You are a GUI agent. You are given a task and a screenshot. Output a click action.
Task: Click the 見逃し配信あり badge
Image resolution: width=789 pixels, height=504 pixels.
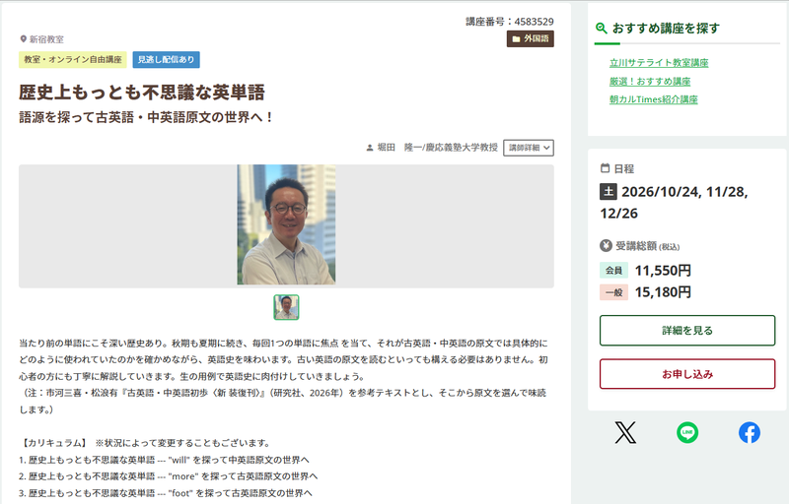pyautogui.click(x=166, y=59)
